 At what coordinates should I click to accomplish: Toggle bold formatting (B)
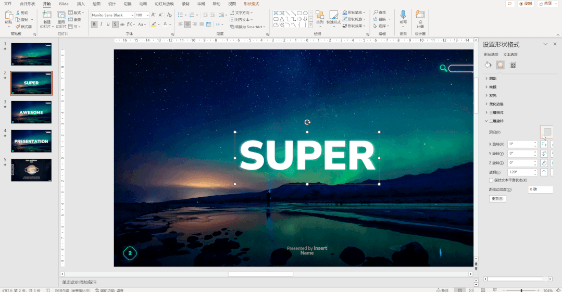pyautogui.click(x=94, y=24)
